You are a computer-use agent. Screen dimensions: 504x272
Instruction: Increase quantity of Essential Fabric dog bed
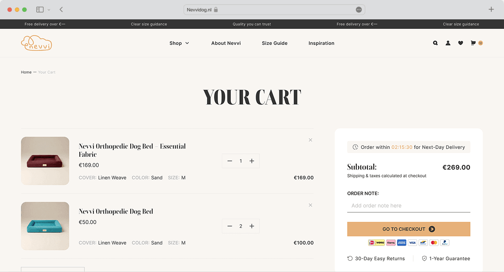pos(252,161)
